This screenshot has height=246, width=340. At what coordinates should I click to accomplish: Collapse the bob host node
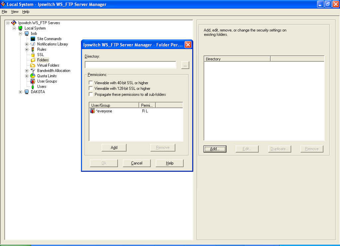20,33
